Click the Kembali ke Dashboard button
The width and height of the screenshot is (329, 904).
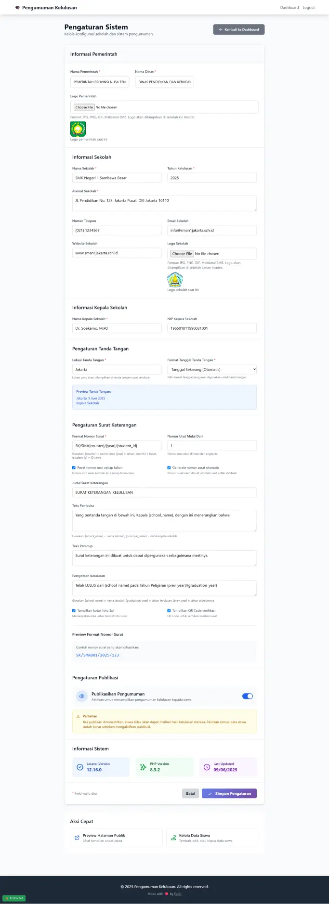(239, 29)
